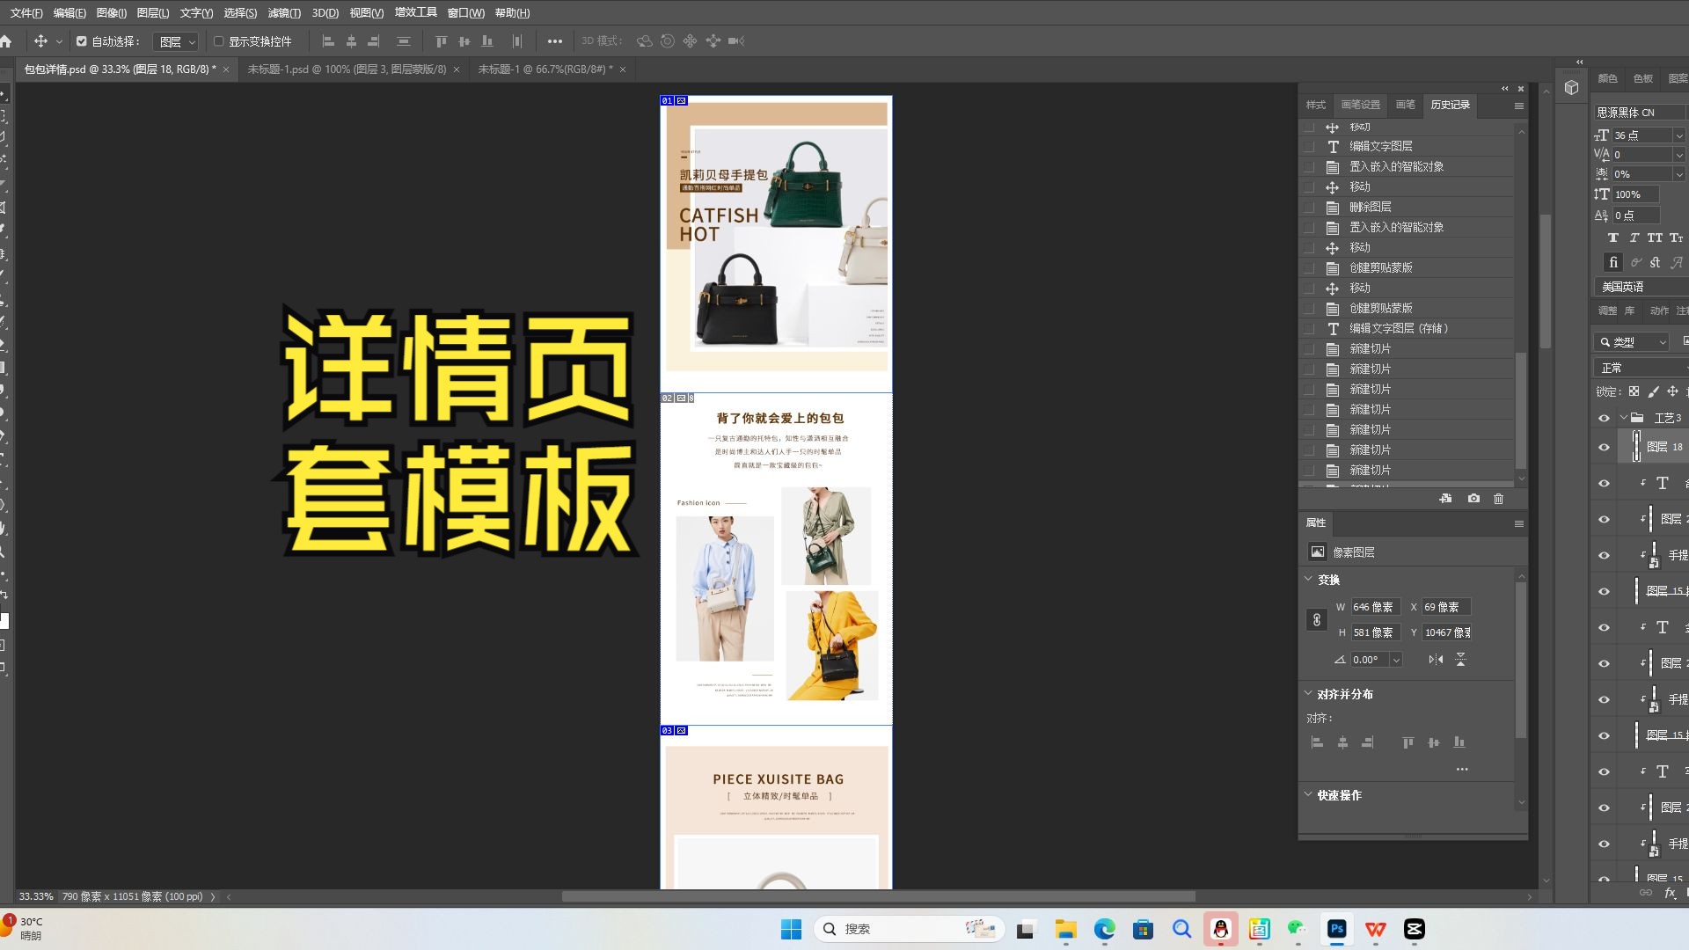Open the History panel menu icon
The width and height of the screenshot is (1689, 950).
coord(1518,106)
